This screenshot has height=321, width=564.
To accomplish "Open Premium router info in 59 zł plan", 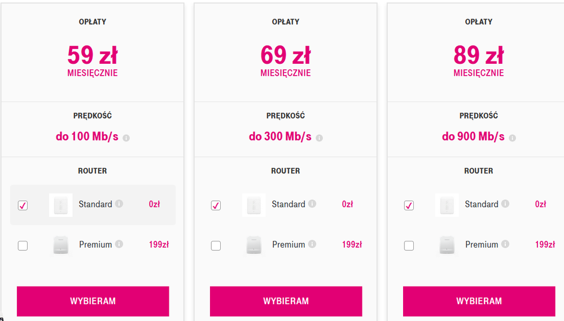I will [119, 244].
